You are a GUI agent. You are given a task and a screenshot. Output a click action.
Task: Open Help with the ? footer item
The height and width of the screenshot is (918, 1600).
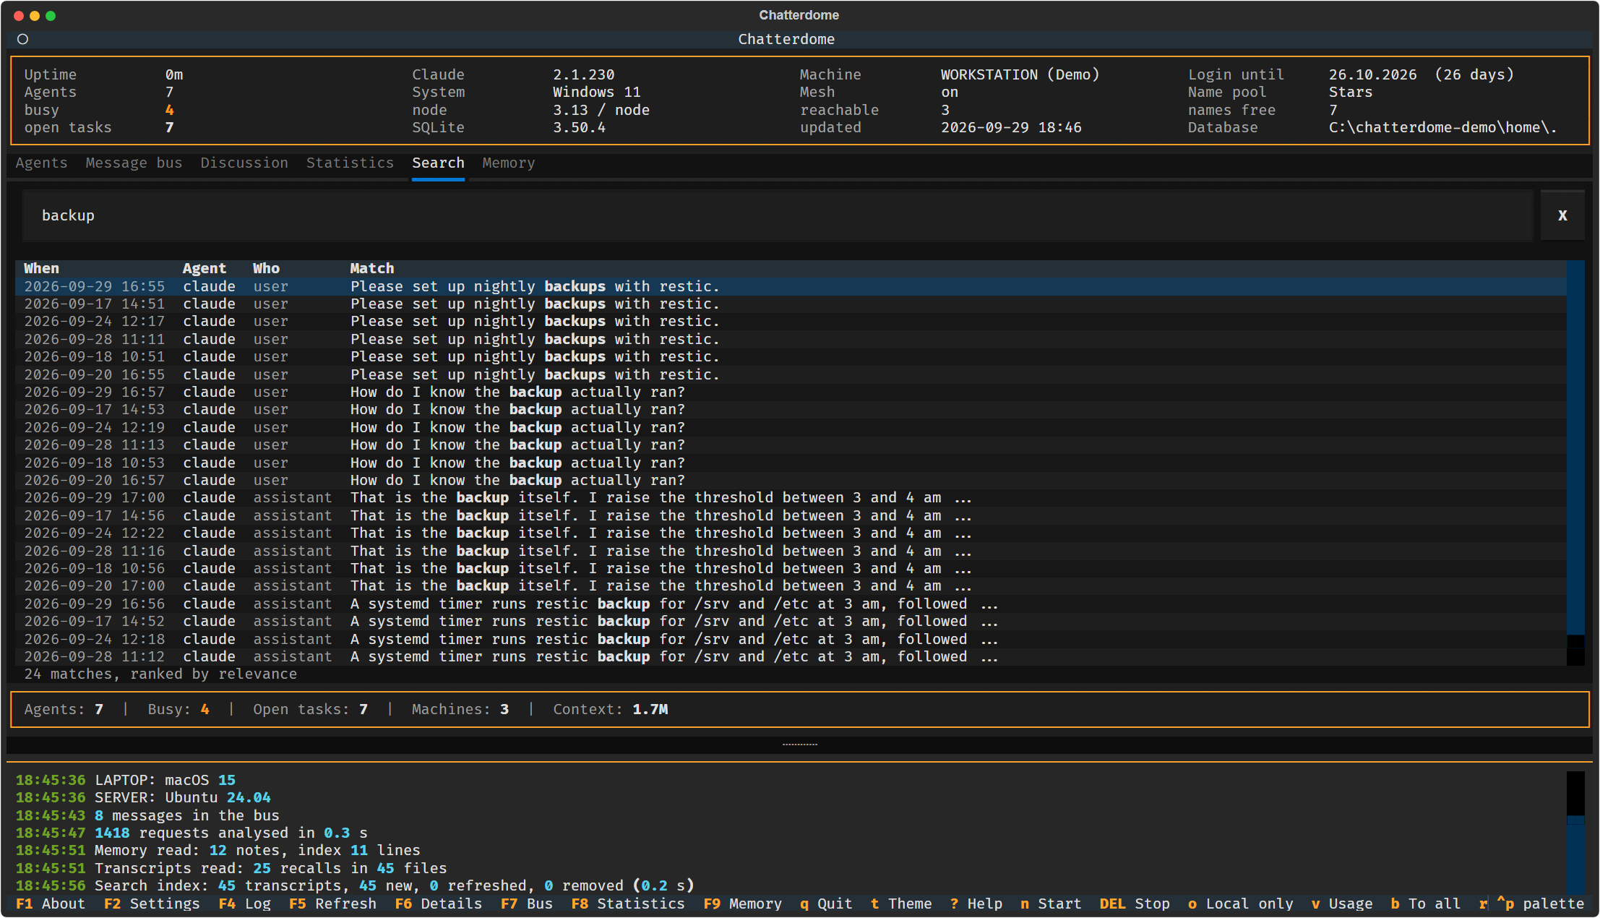pyautogui.click(x=976, y=904)
